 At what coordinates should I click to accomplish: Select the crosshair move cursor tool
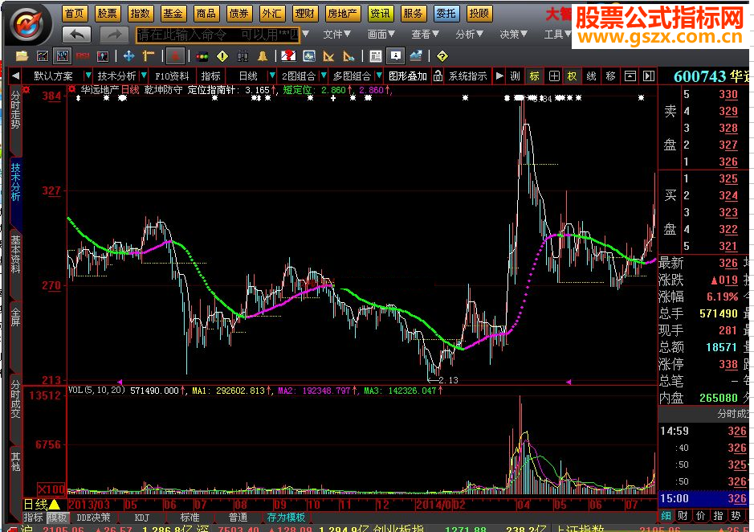click(x=128, y=55)
